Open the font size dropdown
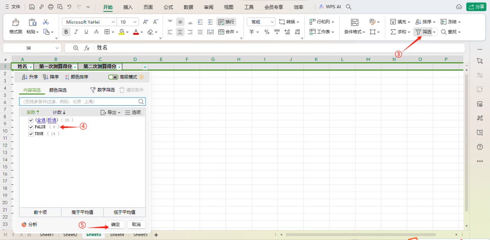This screenshot has width=490, height=240. point(135,22)
